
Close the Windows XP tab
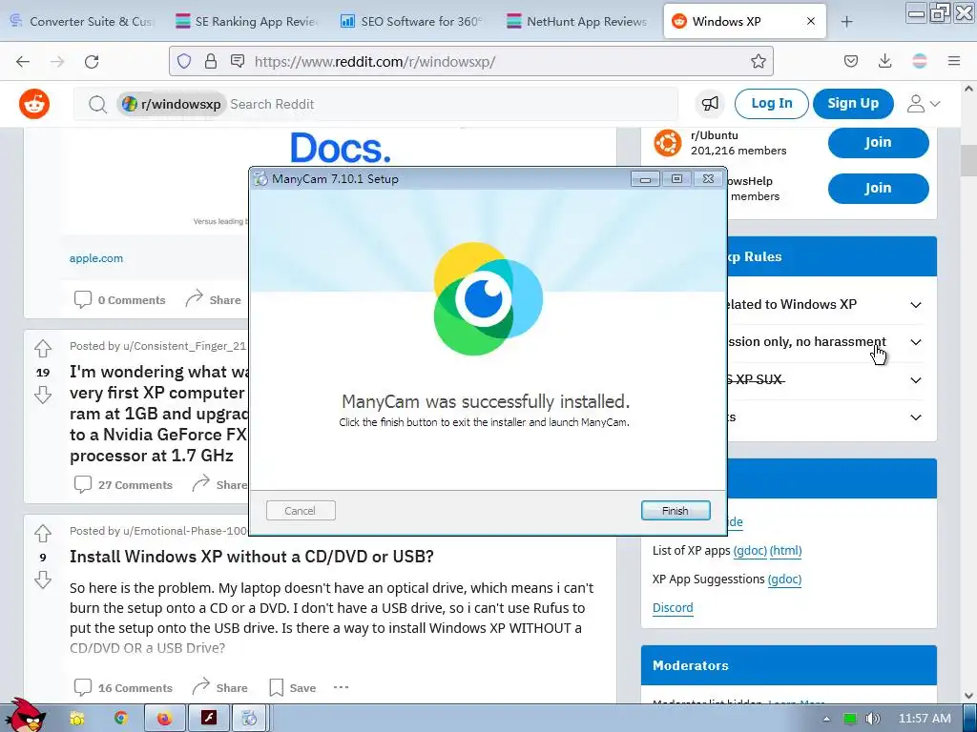[x=811, y=21]
